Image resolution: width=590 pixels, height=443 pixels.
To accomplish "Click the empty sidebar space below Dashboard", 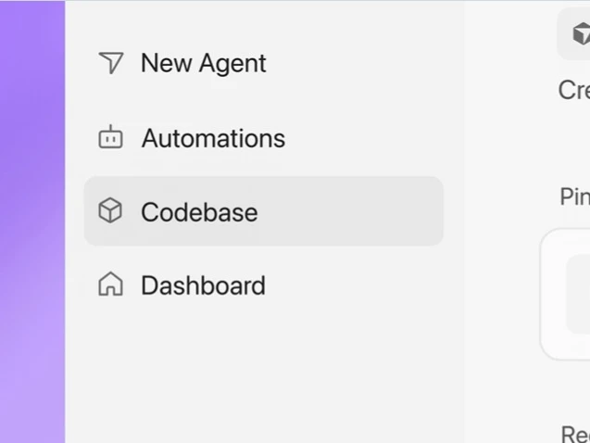I will tap(263, 373).
